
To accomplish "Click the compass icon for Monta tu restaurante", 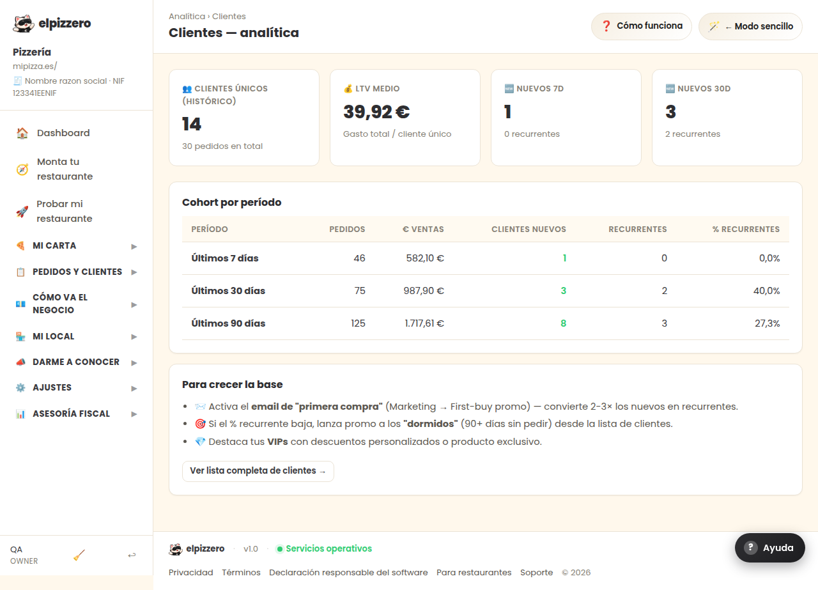I will click(x=22, y=169).
